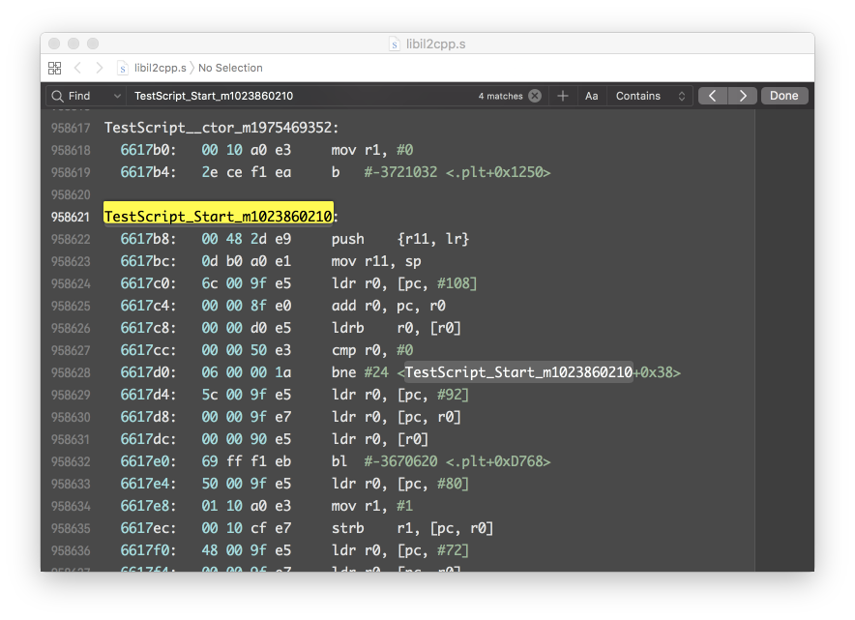Screen dimensions: 855x620
Task: Click the libil2cpp.s breadcrumb item
Action: (x=152, y=68)
